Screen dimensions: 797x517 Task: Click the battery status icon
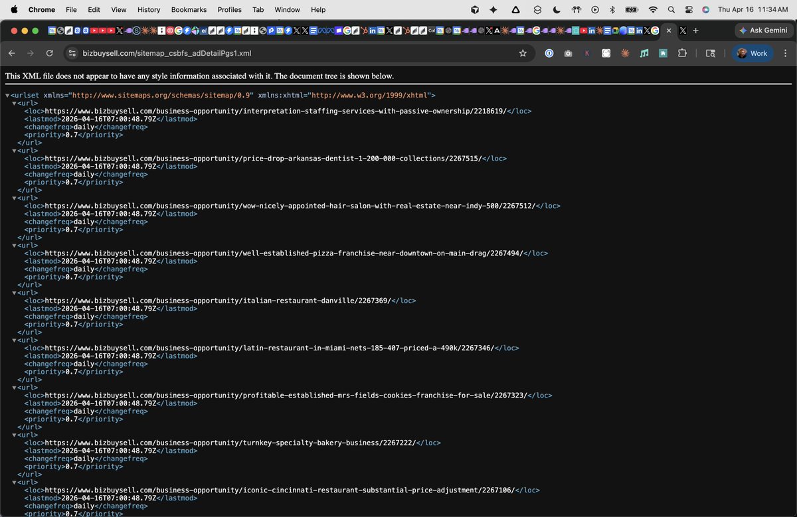pyautogui.click(x=632, y=9)
